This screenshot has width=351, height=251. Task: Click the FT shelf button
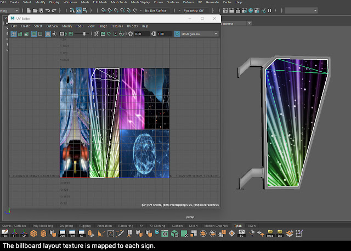[15, 234]
